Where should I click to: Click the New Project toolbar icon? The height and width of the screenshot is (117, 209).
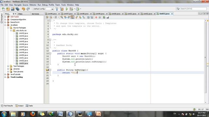point(8,9)
